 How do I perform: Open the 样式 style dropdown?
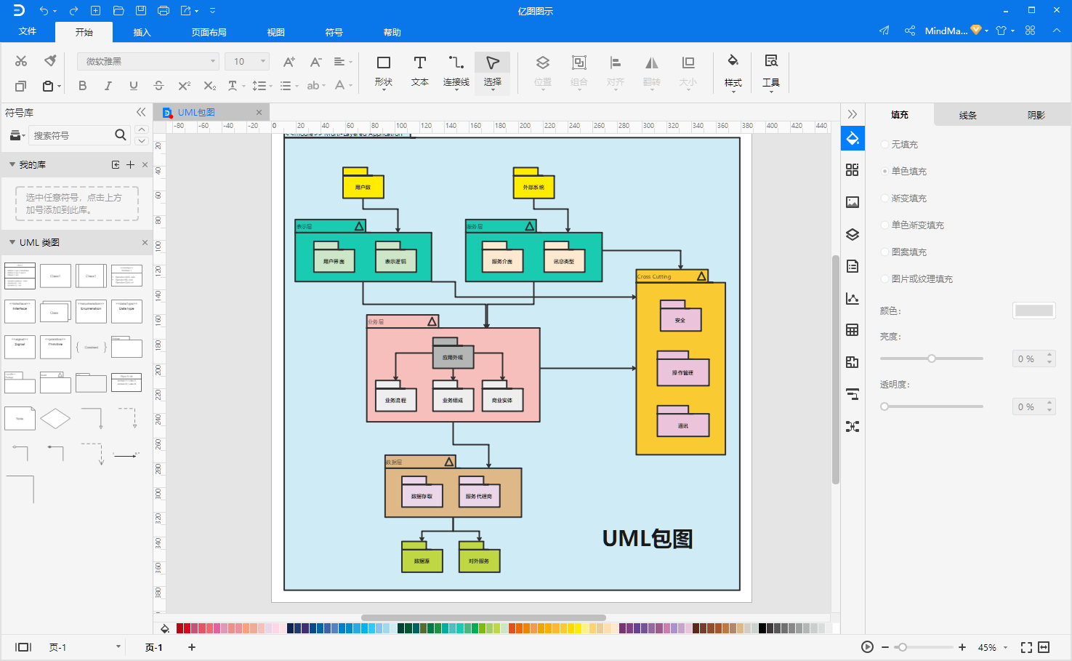(x=733, y=71)
